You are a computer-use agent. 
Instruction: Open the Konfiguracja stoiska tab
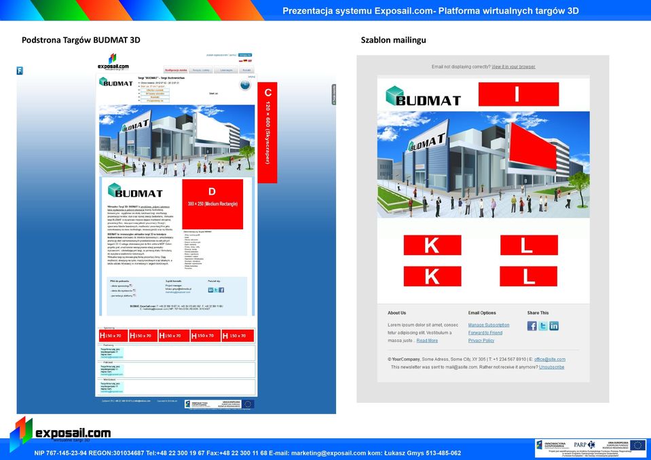coord(176,70)
